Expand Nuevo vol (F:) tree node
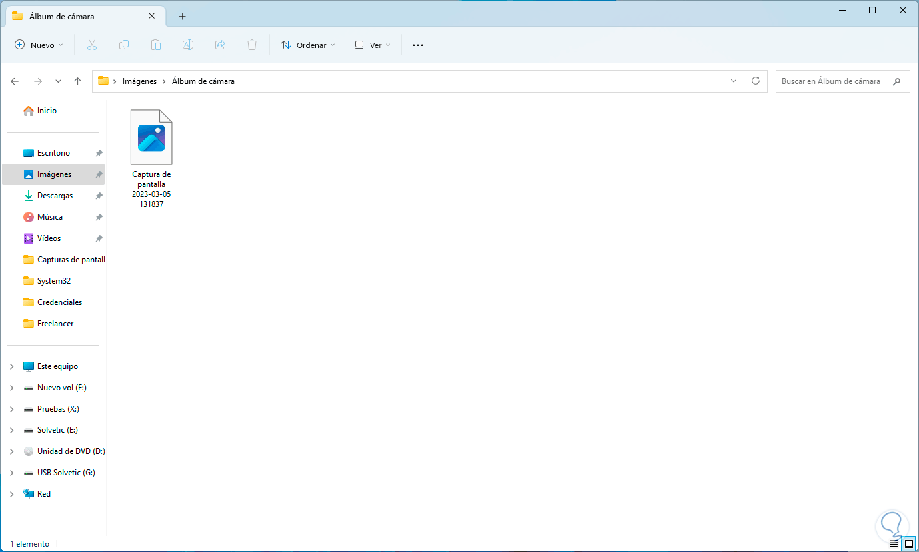The height and width of the screenshot is (552, 919). point(12,388)
